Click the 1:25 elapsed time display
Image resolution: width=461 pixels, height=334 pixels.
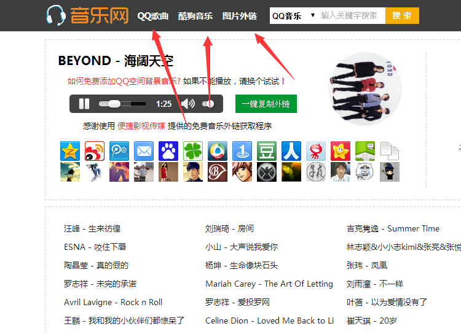click(164, 104)
